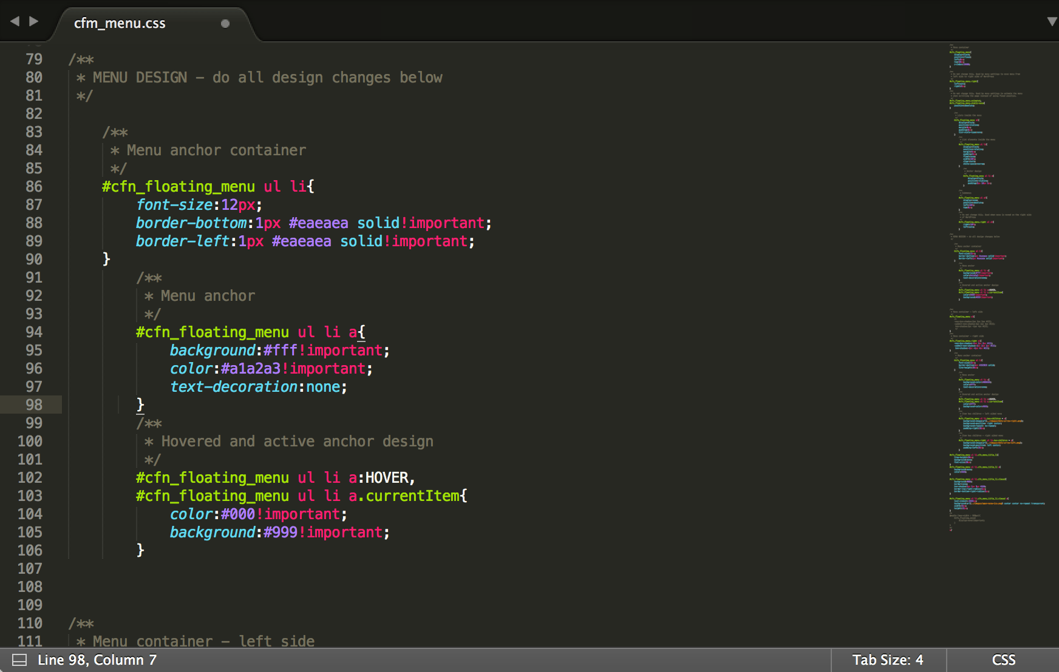Click line number 79 in the gutter

pos(34,59)
